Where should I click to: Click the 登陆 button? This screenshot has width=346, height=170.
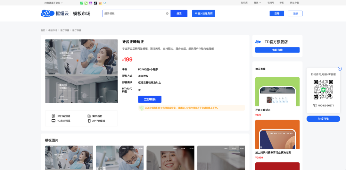click(x=277, y=13)
